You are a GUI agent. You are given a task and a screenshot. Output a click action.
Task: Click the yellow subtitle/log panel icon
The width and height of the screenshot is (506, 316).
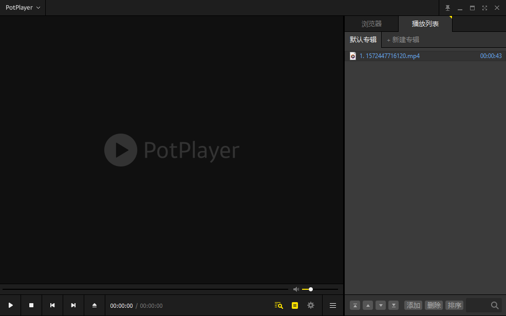[x=294, y=305]
